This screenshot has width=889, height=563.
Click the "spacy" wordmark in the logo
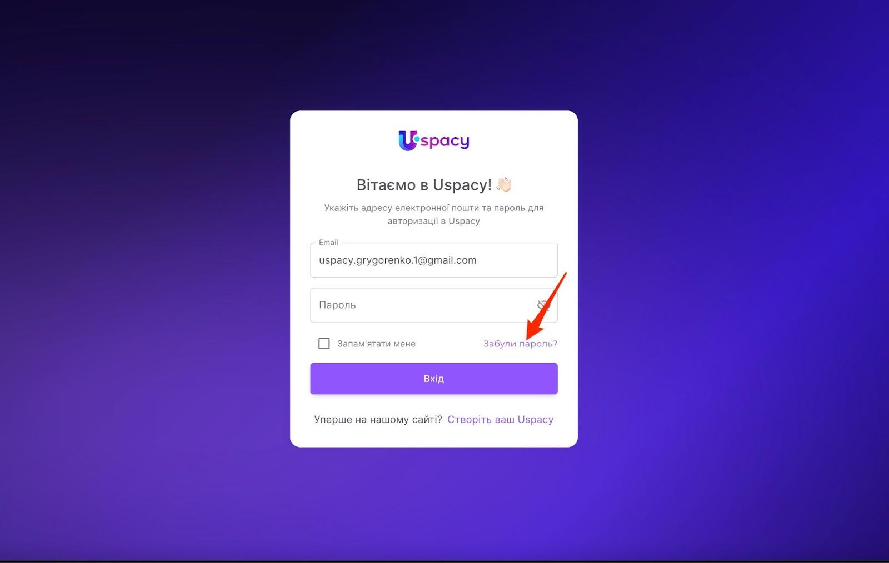(445, 141)
